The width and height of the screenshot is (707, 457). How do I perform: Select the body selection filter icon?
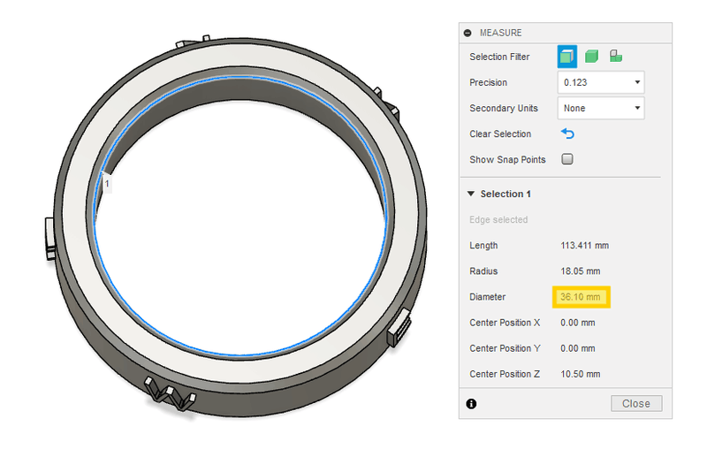pos(591,57)
